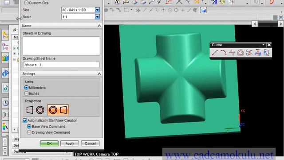The width and height of the screenshot is (284, 160).
Task: Click the blue stylized A toolbar icon
Action: point(214,2)
